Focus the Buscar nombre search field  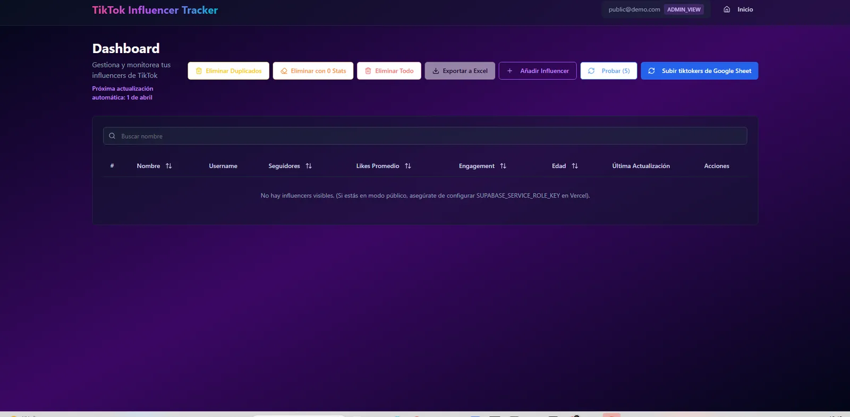pos(425,136)
